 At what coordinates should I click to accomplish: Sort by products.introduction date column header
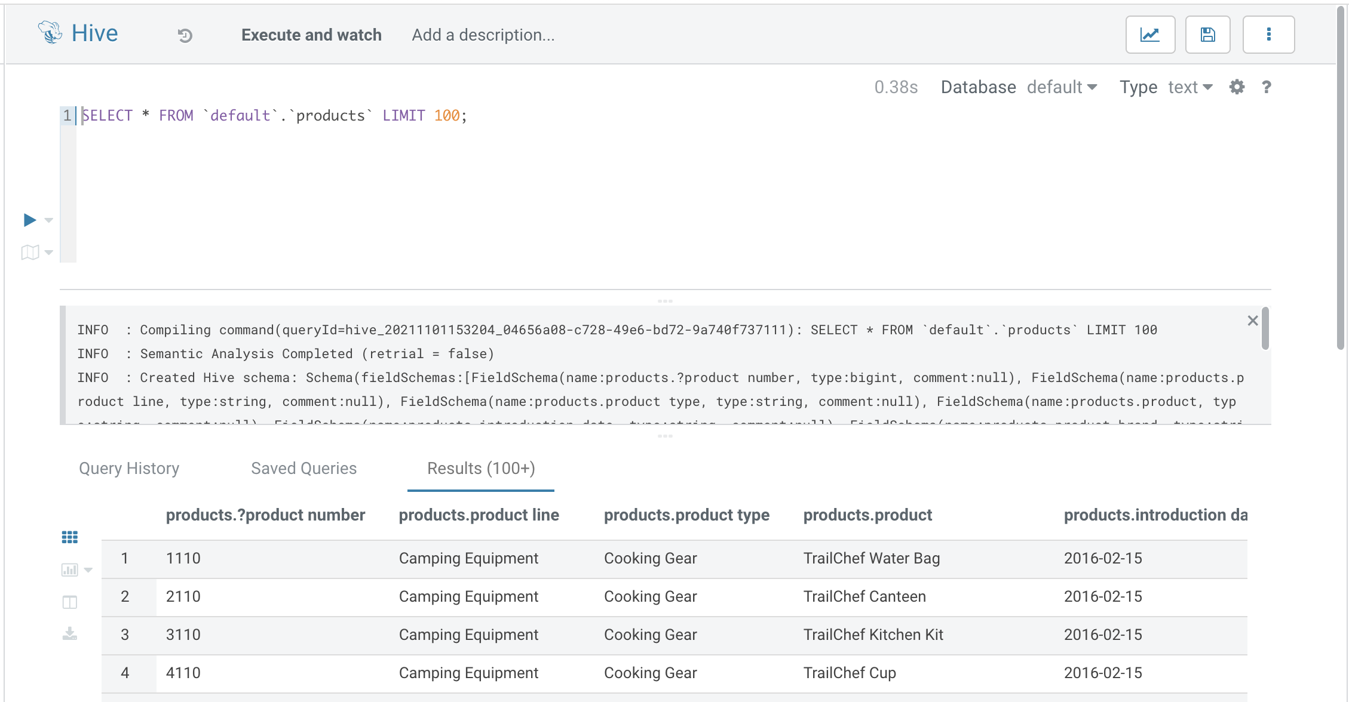[x=1155, y=515]
